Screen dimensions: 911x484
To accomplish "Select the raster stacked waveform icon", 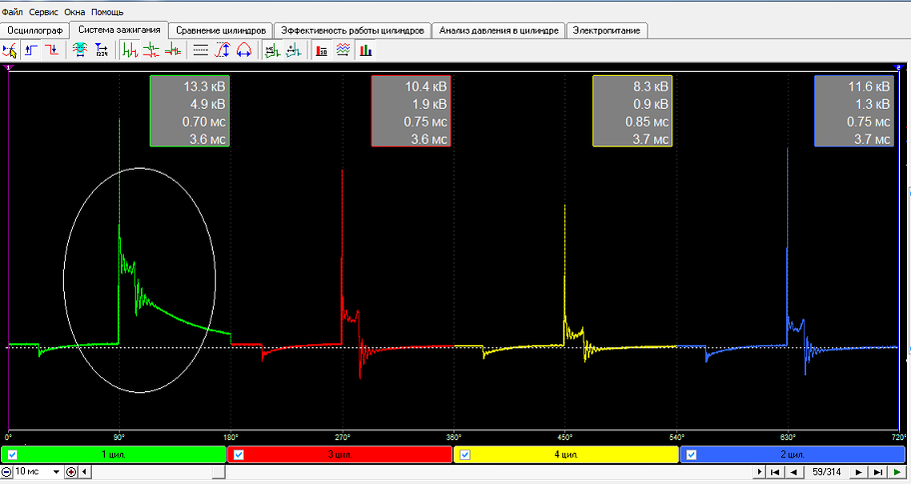I will click(x=151, y=50).
